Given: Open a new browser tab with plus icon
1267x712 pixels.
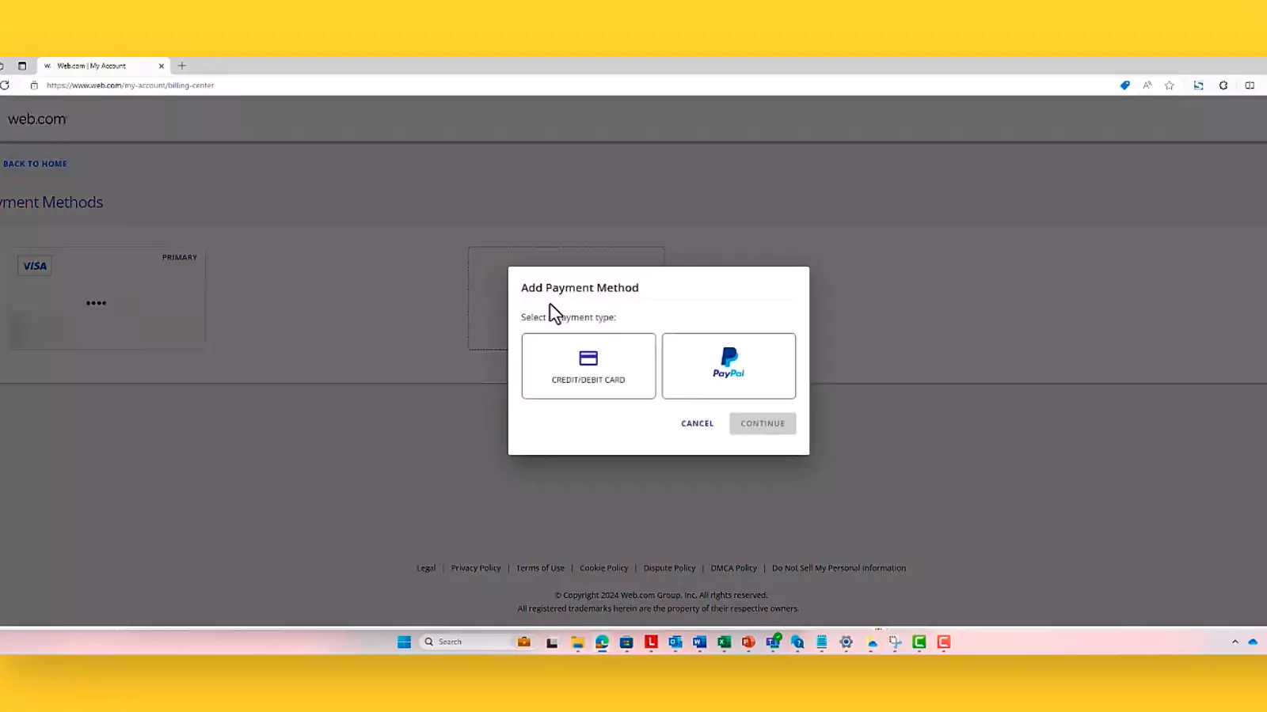Looking at the screenshot, I should coord(182,66).
